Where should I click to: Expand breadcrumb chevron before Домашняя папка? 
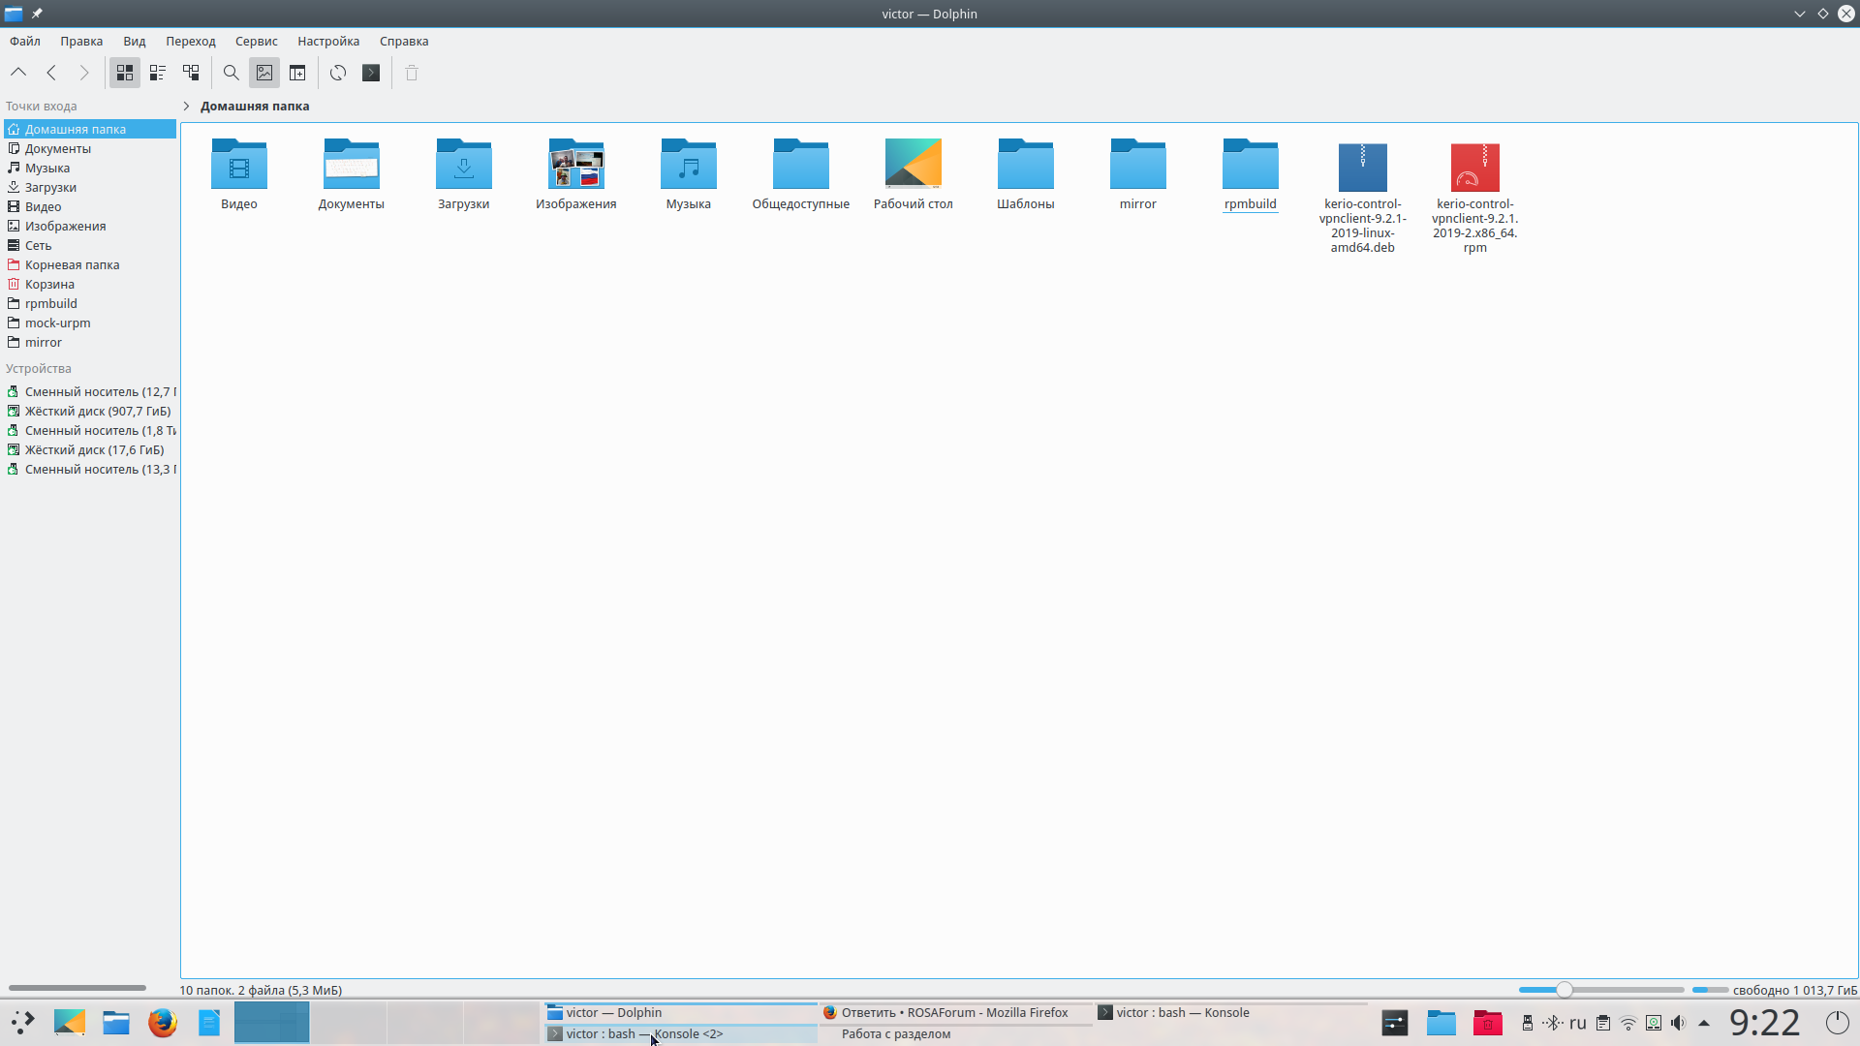(186, 107)
